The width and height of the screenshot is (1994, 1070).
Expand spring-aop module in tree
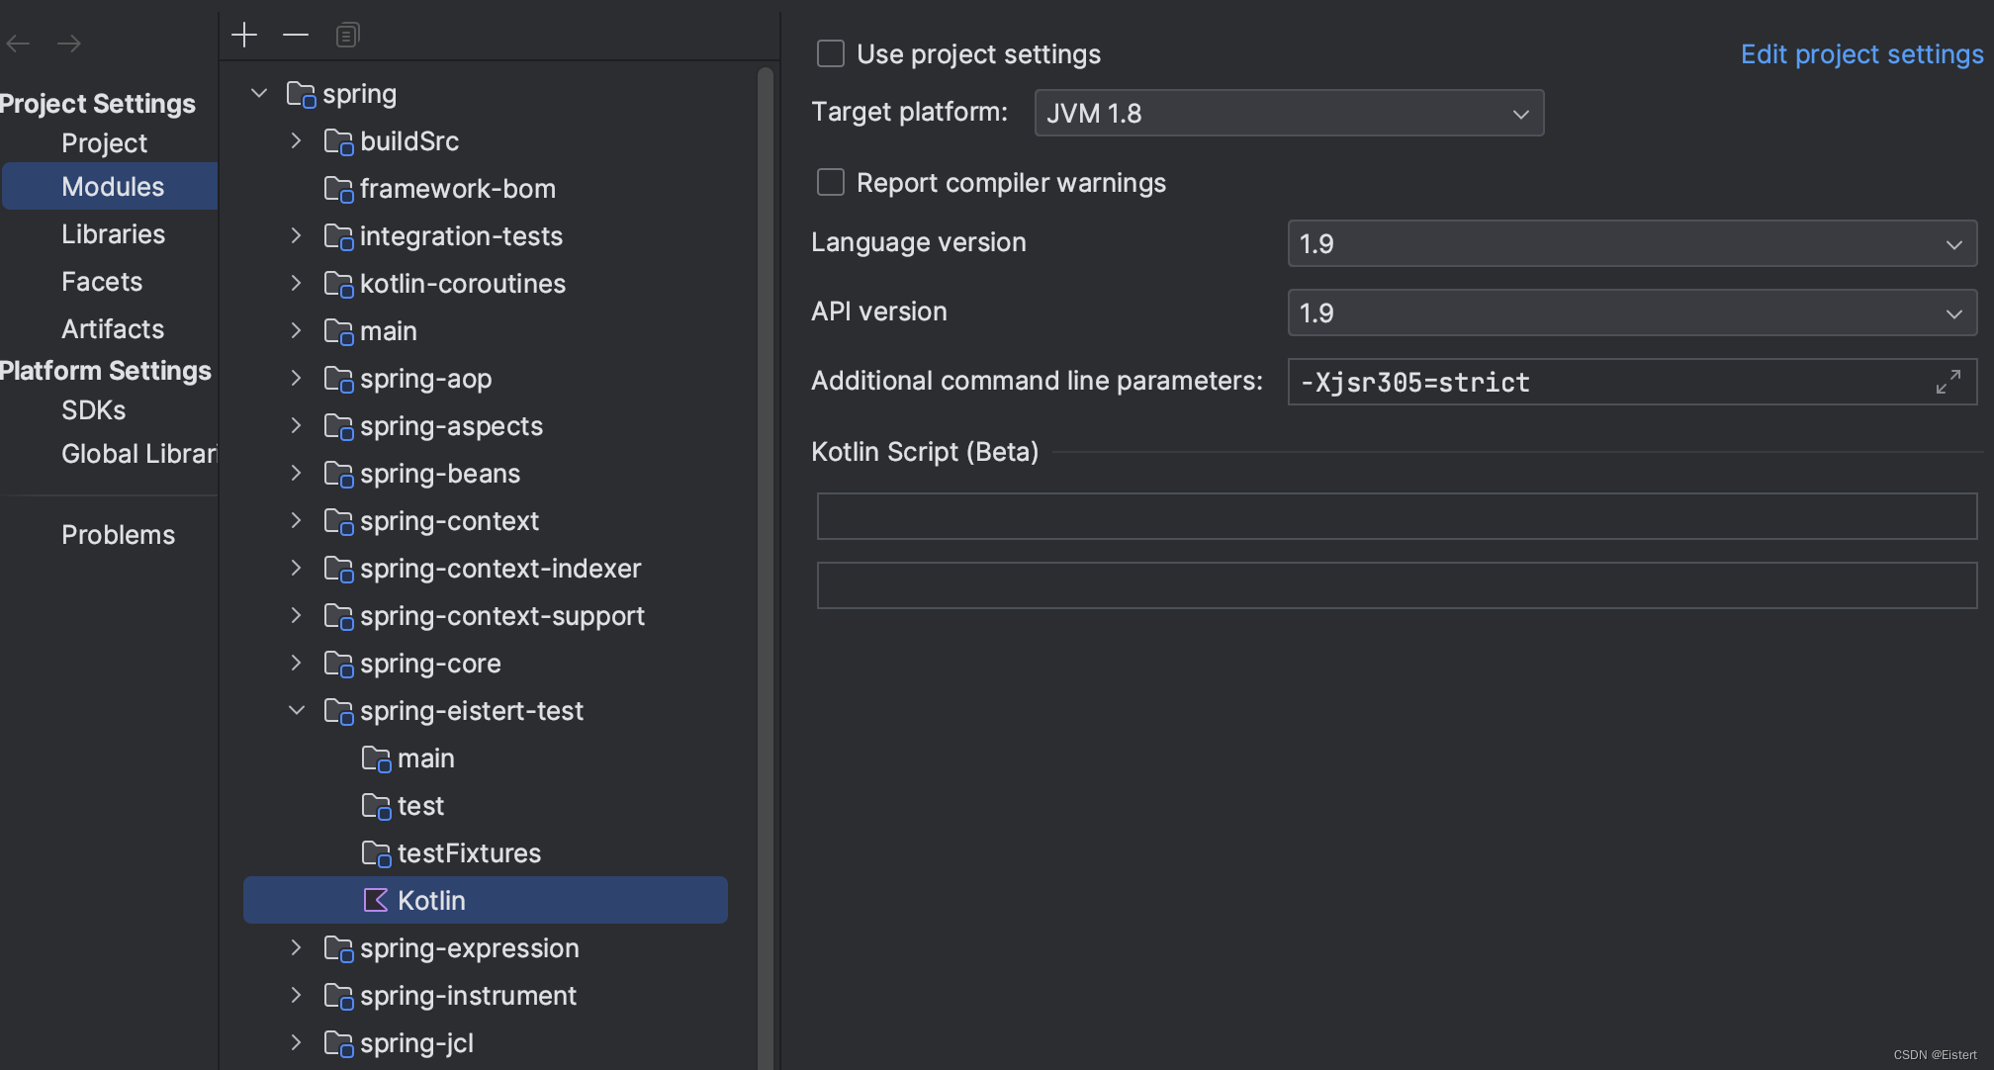click(x=298, y=378)
